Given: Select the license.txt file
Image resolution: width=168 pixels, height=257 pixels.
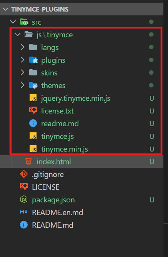Looking at the screenshot, I should [58, 111].
